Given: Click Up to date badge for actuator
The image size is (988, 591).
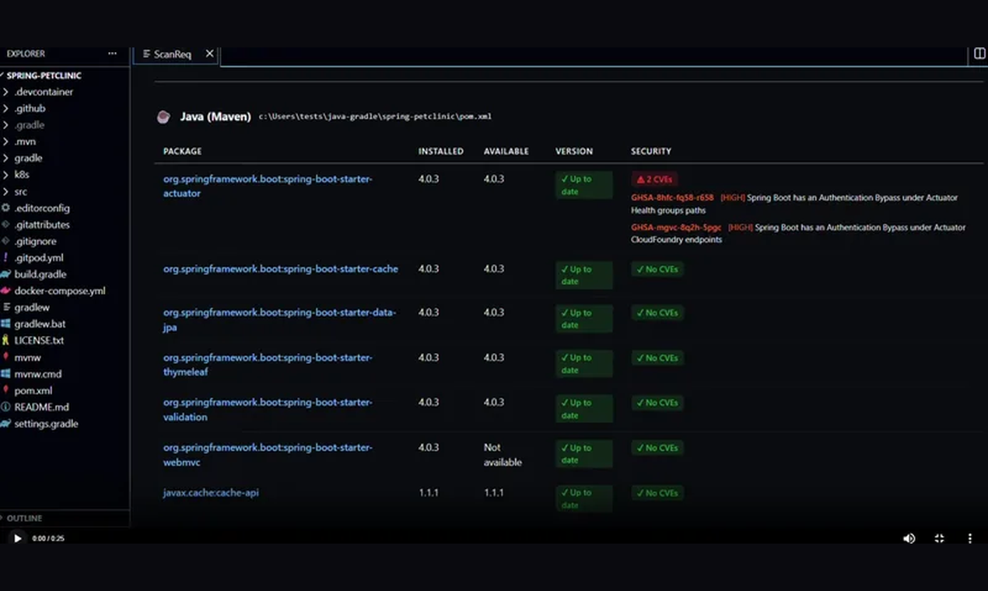Looking at the screenshot, I should [x=583, y=185].
